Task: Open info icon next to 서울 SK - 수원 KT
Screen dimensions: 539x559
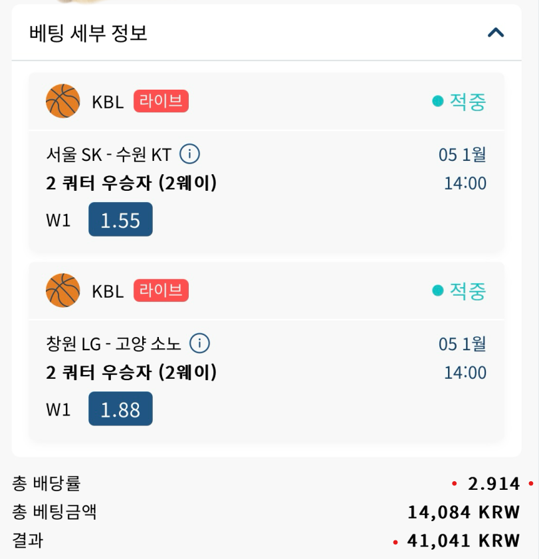Action: pyautogui.click(x=189, y=154)
